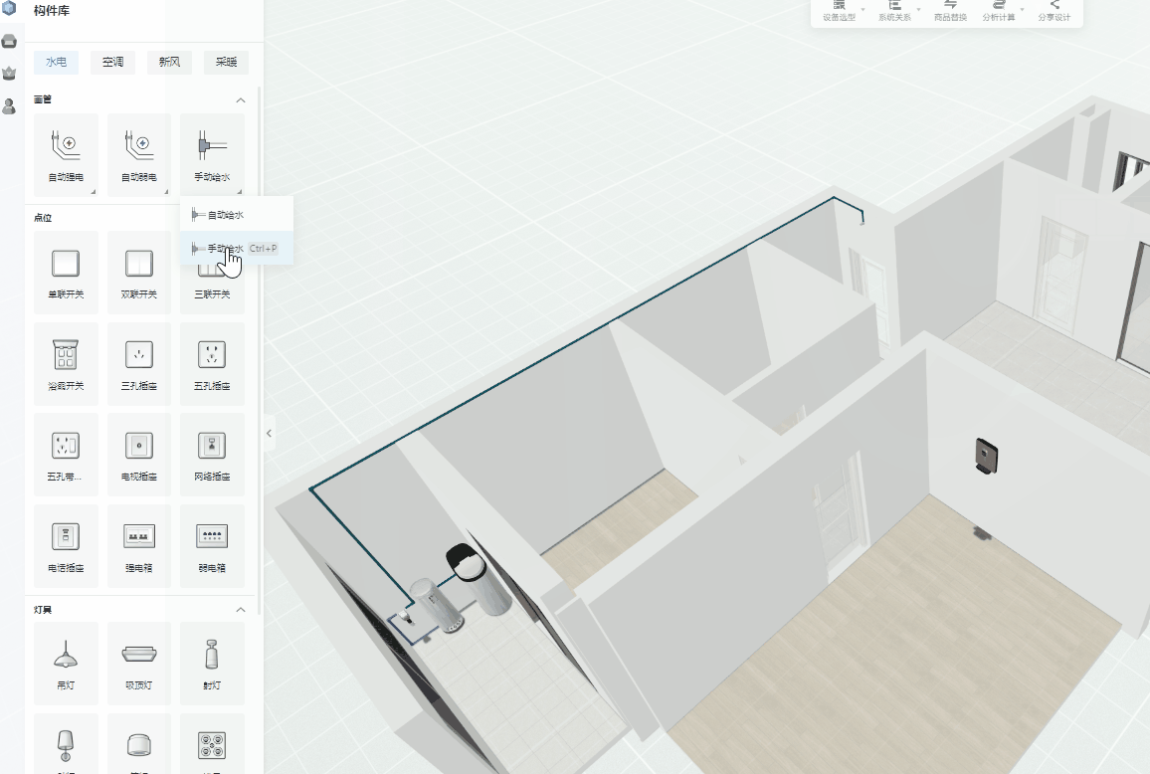The image size is (1150, 774).
Task: Select the 自动强电 pipe drawing tool
Action: pyautogui.click(x=66, y=153)
